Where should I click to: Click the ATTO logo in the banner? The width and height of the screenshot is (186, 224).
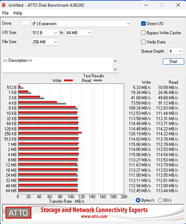(x=18, y=213)
